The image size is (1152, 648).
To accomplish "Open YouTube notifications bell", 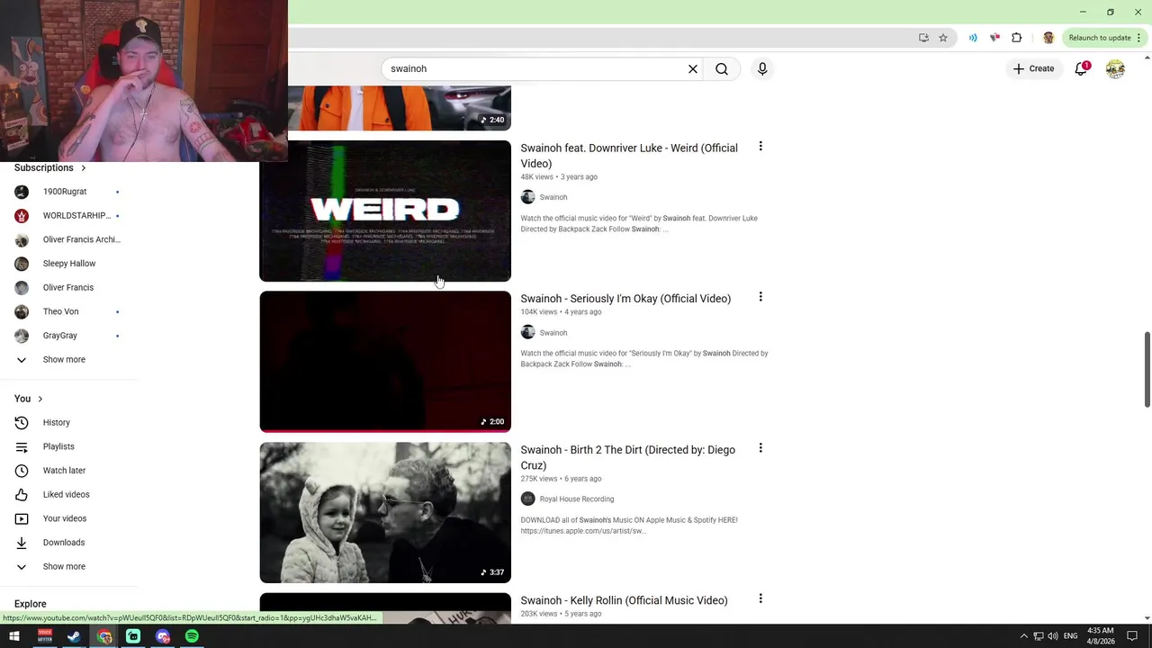I will tap(1082, 68).
